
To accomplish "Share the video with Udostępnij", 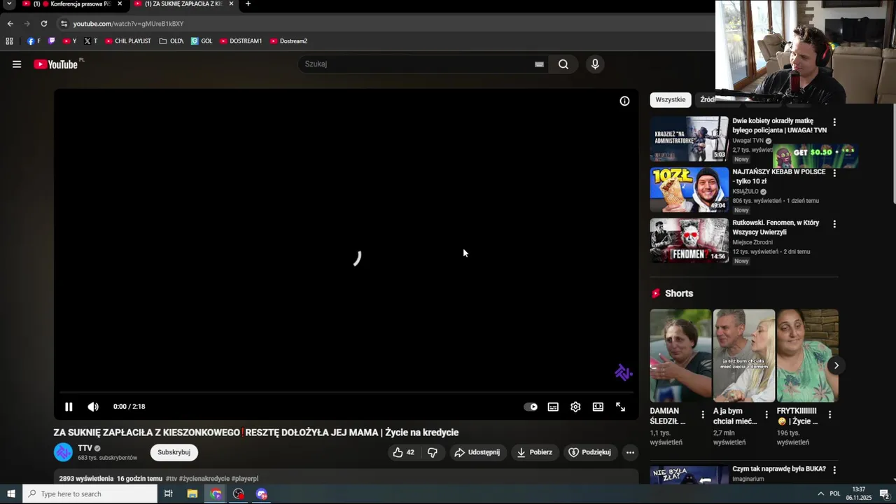I will tap(477, 452).
